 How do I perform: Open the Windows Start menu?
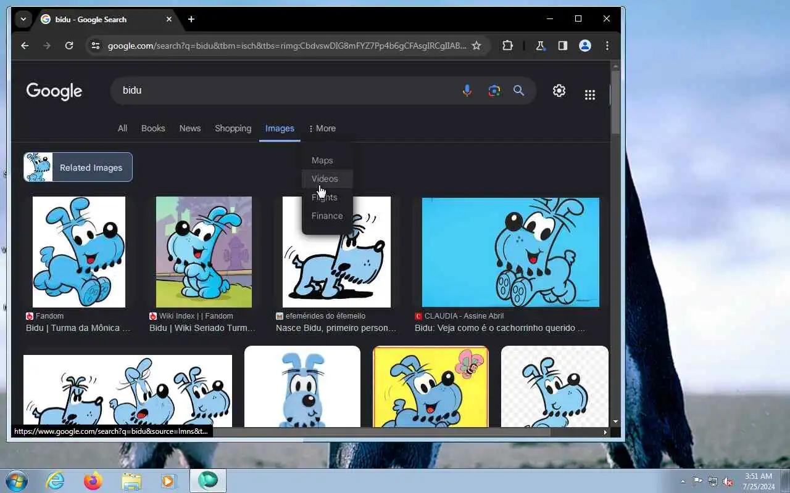(16, 481)
